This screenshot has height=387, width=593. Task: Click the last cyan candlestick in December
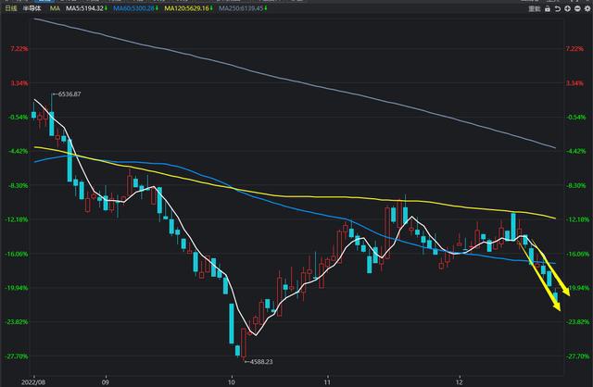[556, 296]
